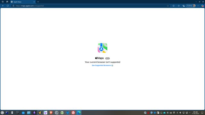Click the address bar showing maps.apple.com/unsupported
Viewport: 205px width, 115px height.
coord(90,6)
